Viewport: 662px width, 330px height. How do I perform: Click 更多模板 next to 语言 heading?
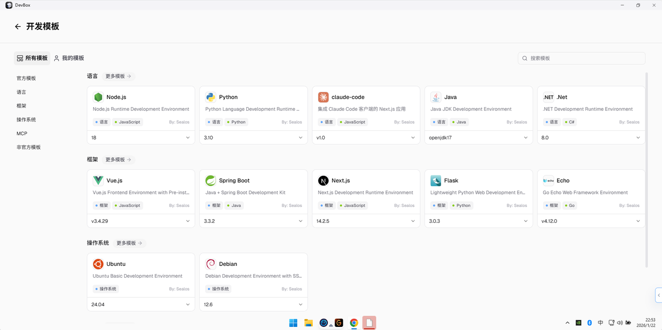point(118,76)
